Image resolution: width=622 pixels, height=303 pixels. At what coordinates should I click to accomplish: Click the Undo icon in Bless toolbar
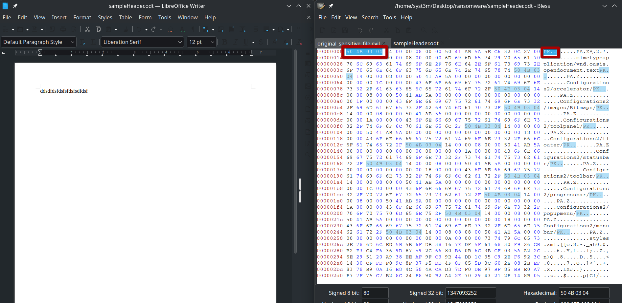(x=360, y=30)
